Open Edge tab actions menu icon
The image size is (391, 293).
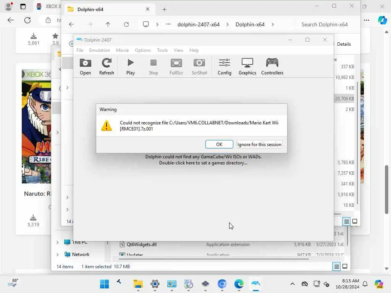(x=23, y=6)
